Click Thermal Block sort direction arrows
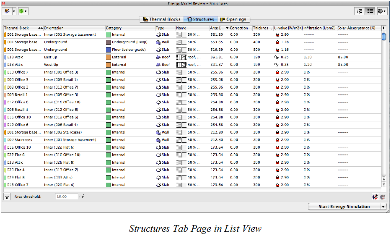The width and height of the screenshot is (391, 236). tap(40, 28)
